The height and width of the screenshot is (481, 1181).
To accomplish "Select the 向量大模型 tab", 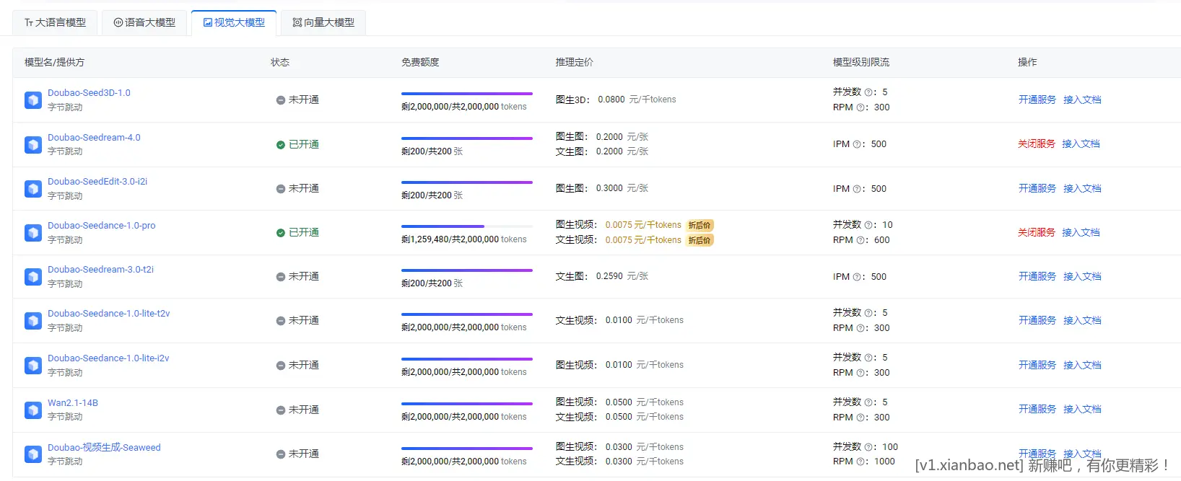I will pos(323,22).
